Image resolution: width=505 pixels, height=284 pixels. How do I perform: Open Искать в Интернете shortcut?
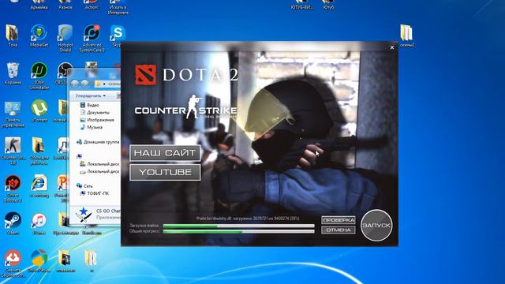pyautogui.click(x=118, y=7)
